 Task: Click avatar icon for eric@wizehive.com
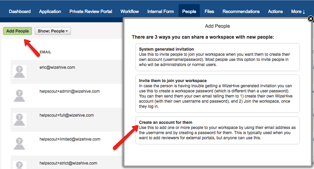(19, 72)
